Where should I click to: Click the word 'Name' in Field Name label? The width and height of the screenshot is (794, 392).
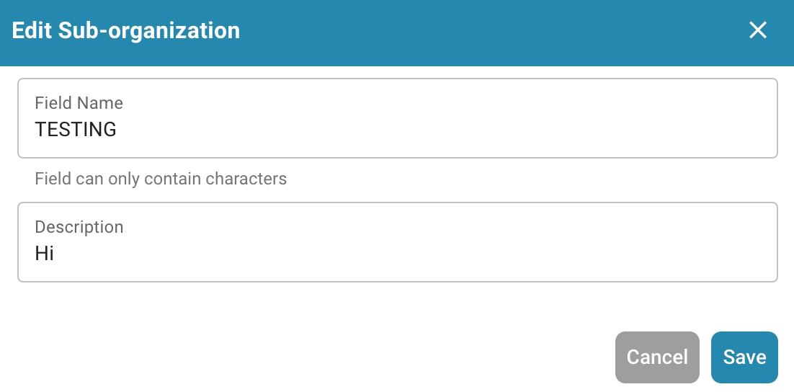[x=100, y=103]
